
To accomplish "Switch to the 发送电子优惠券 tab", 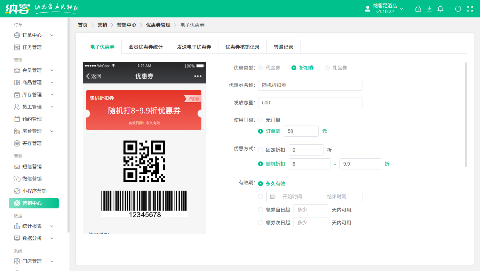I will pos(194,47).
